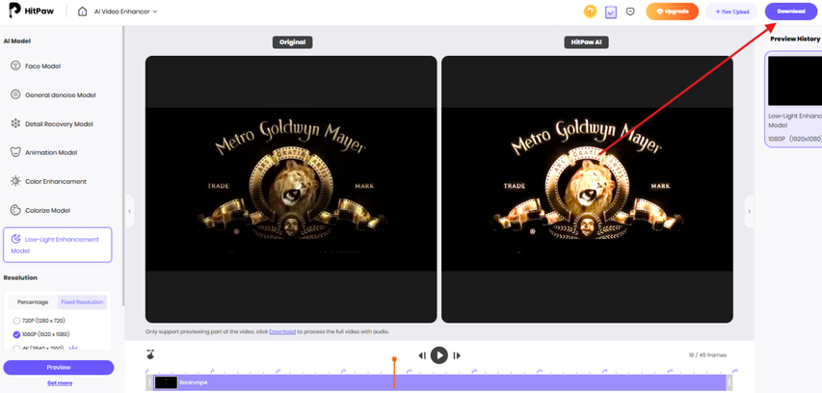Screen dimensions: 822x393
Task: Choose the Colorize Model
Action: coord(47,210)
